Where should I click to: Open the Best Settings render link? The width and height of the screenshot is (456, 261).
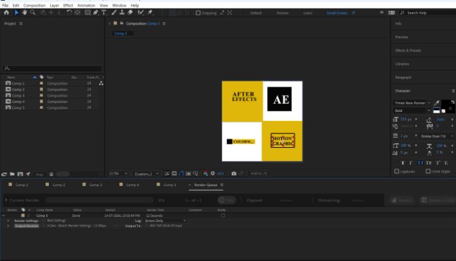57,221
